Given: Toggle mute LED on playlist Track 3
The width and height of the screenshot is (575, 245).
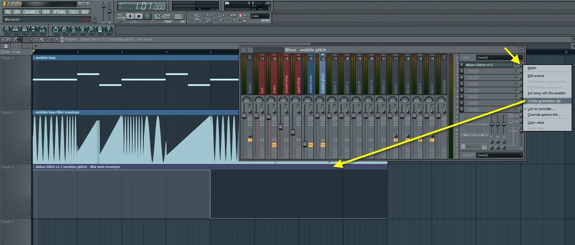Looking at the screenshot, I should click(x=29, y=161).
